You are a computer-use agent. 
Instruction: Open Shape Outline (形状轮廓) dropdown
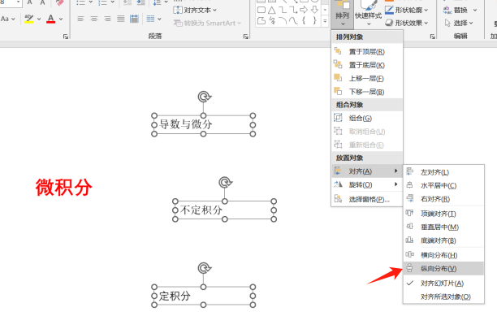click(407, 10)
